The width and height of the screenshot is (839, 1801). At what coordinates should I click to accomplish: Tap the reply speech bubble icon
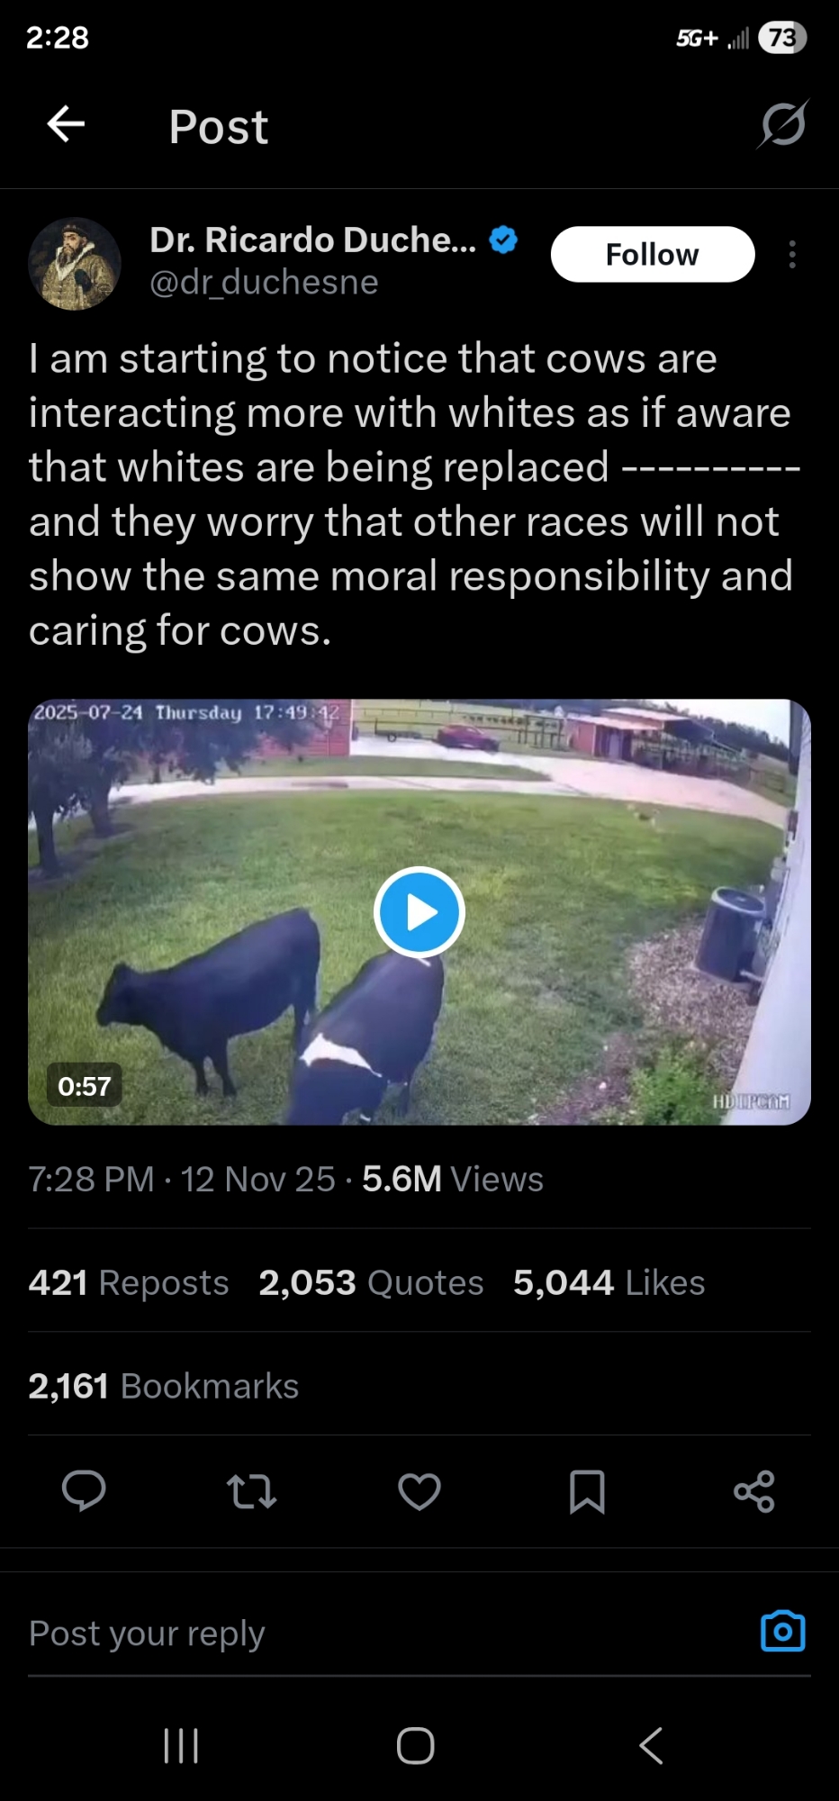[x=84, y=1491]
